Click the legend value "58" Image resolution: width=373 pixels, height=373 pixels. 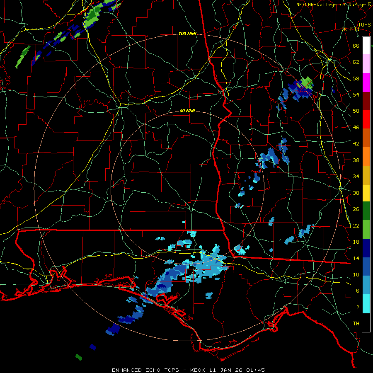[356, 78]
